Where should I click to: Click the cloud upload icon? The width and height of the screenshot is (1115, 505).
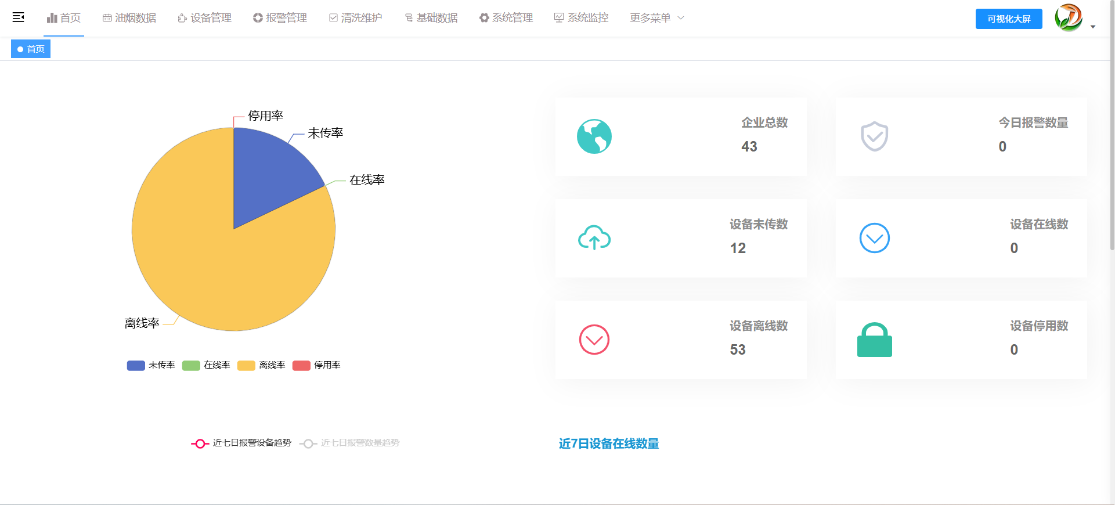pos(594,238)
